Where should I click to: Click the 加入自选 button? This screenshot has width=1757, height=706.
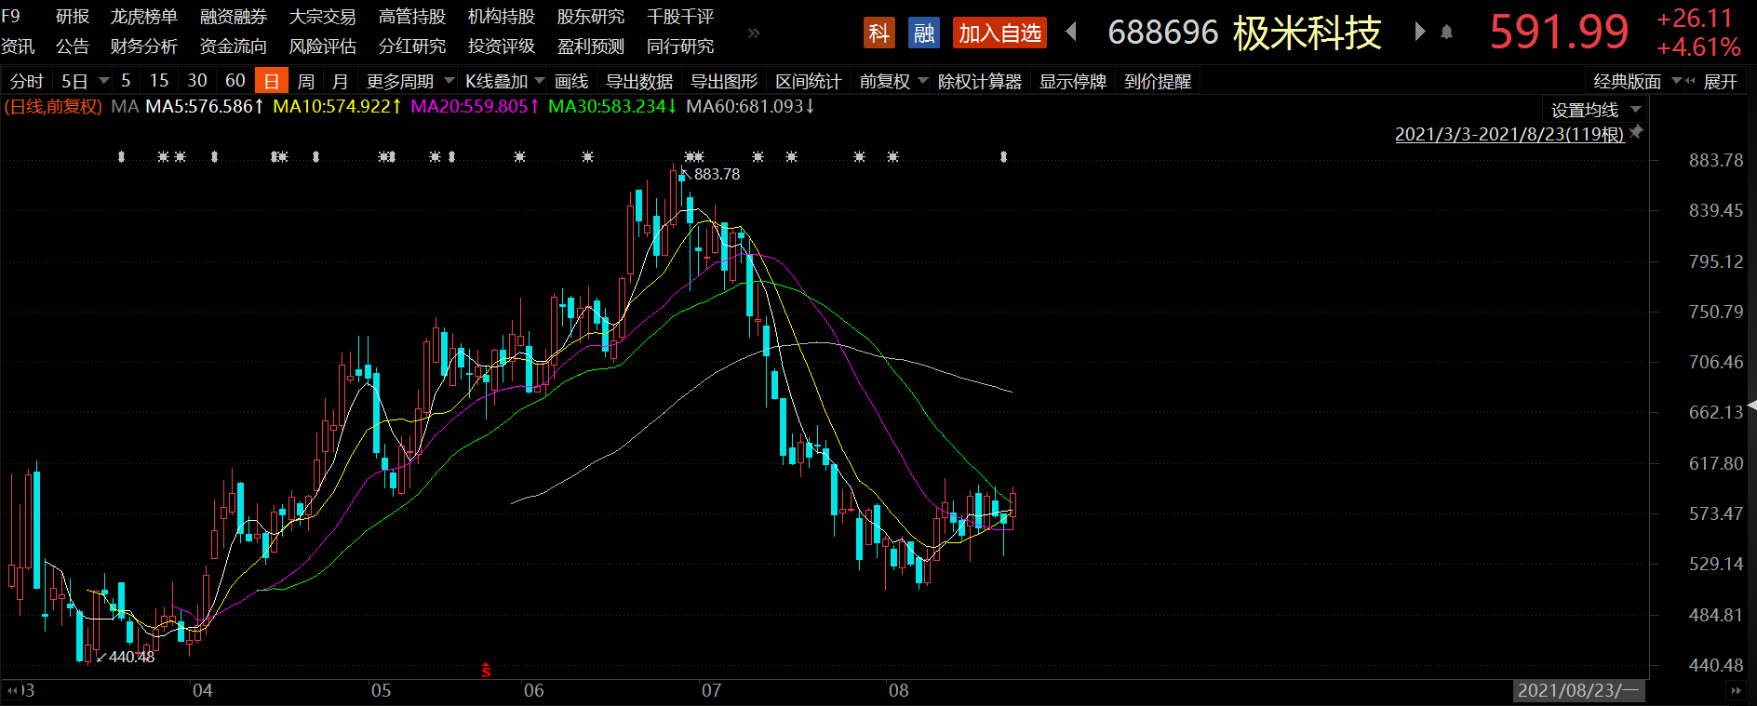pos(999,33)
